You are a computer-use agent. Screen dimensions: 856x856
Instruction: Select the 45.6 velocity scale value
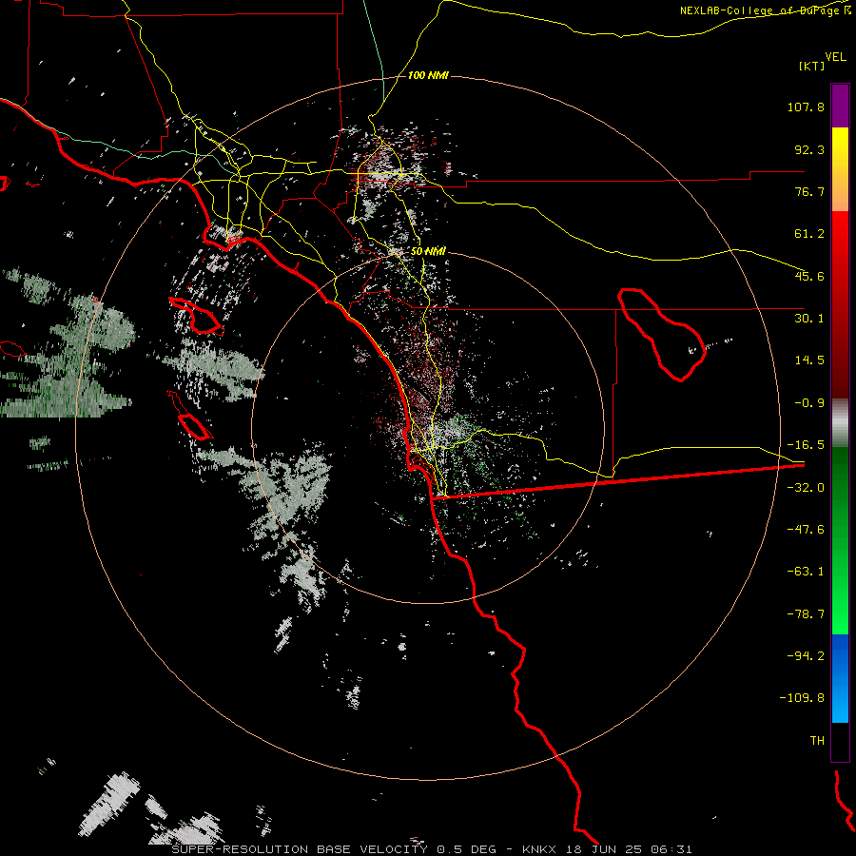point(809,276)
